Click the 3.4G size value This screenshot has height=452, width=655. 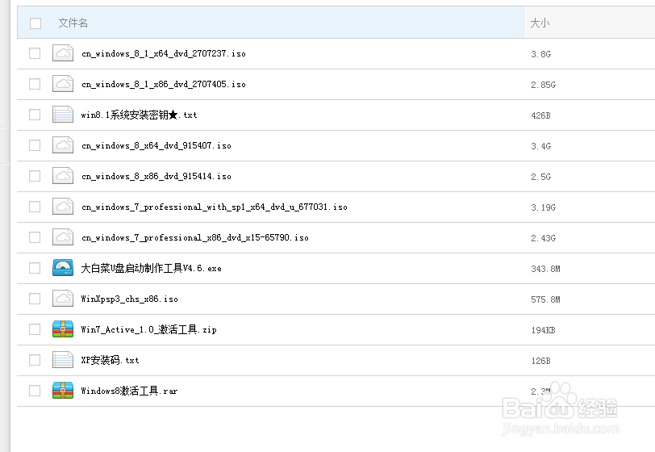pos(541,146)
